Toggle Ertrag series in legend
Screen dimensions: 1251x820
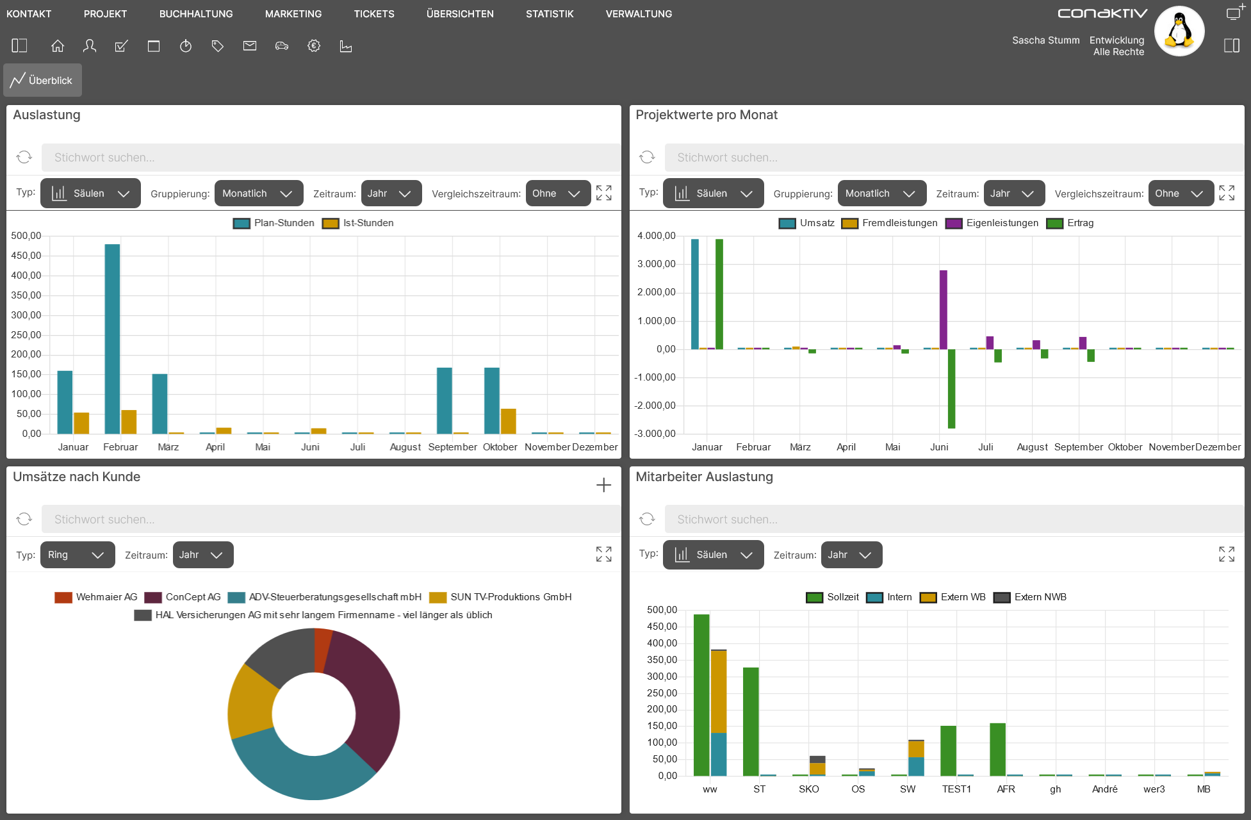pyautogui.click(x=1070, y=223)
